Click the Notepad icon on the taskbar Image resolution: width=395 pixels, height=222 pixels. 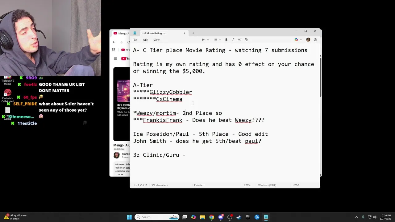point(266,217)
